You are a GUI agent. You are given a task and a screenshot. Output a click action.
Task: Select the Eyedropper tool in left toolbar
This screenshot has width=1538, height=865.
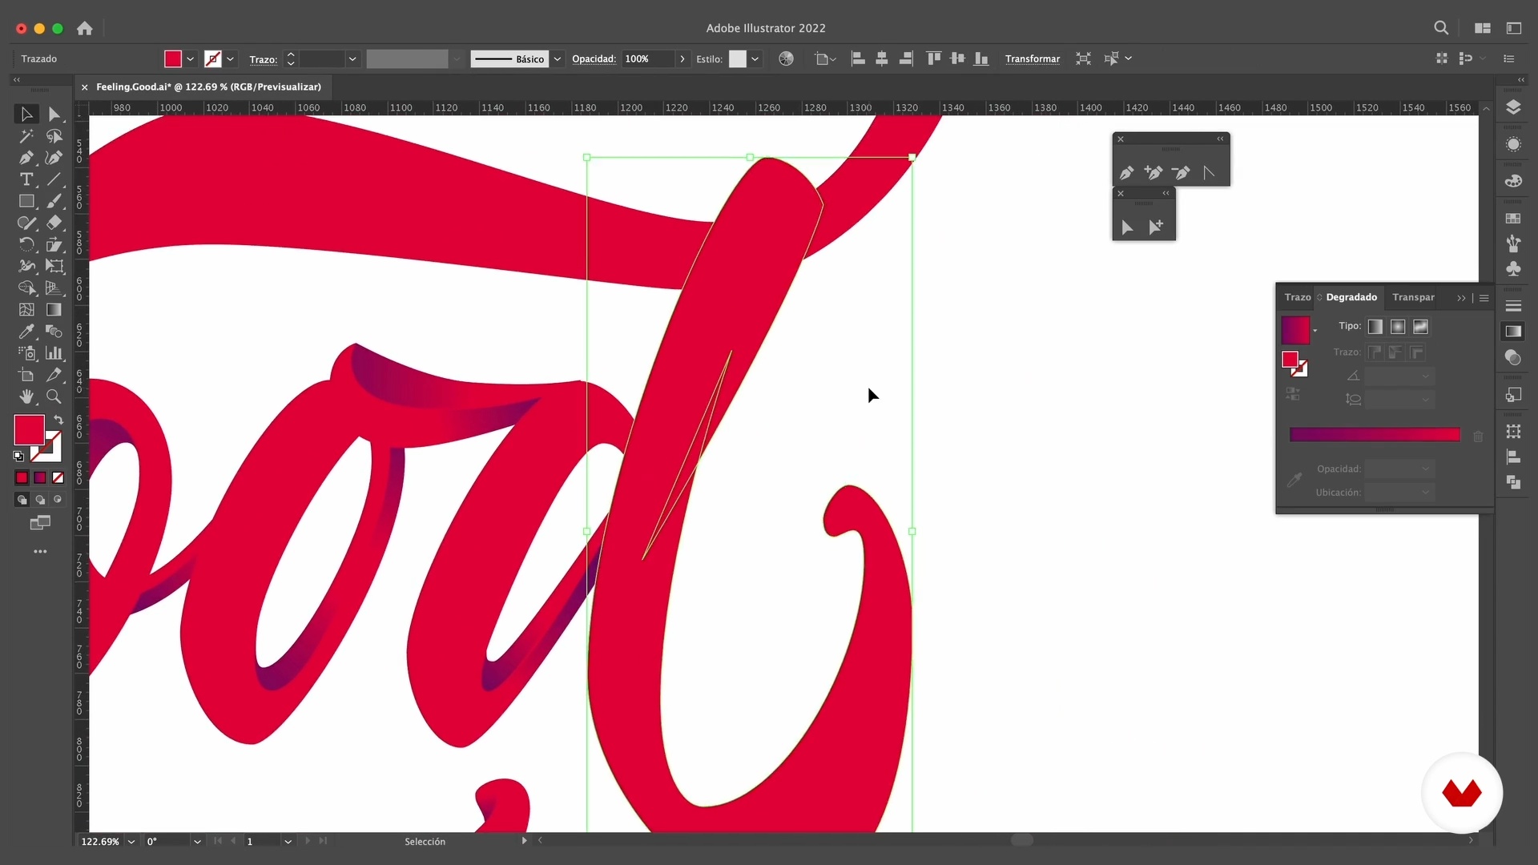pos(26,331)
